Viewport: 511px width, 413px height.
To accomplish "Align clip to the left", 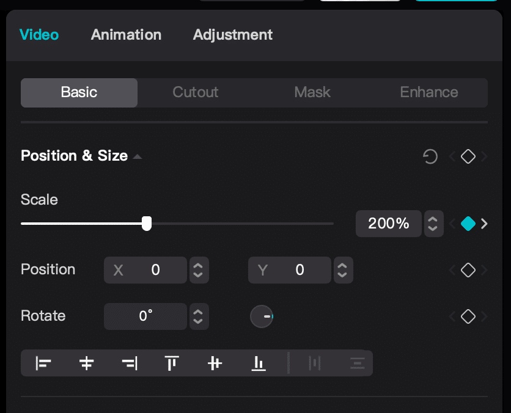I will pyautogui.click(x=43, y=363).
